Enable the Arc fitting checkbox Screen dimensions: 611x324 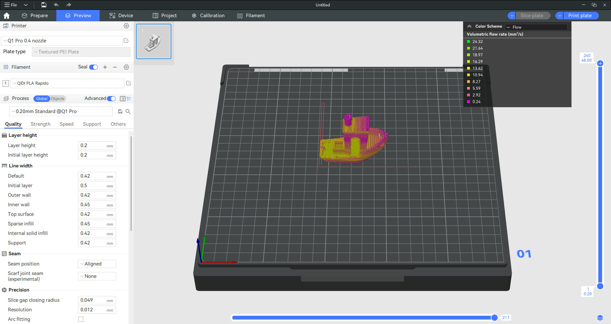click(81, 319)
